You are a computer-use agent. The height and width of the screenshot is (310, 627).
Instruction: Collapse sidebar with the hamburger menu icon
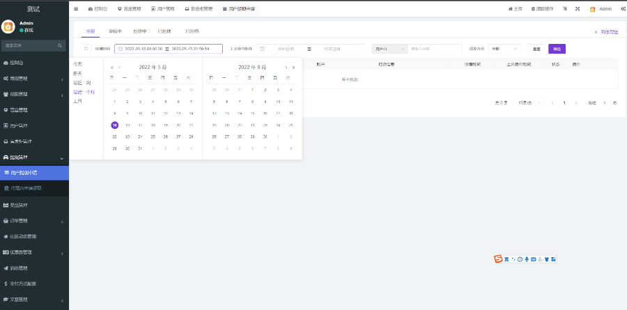point(76,9)
